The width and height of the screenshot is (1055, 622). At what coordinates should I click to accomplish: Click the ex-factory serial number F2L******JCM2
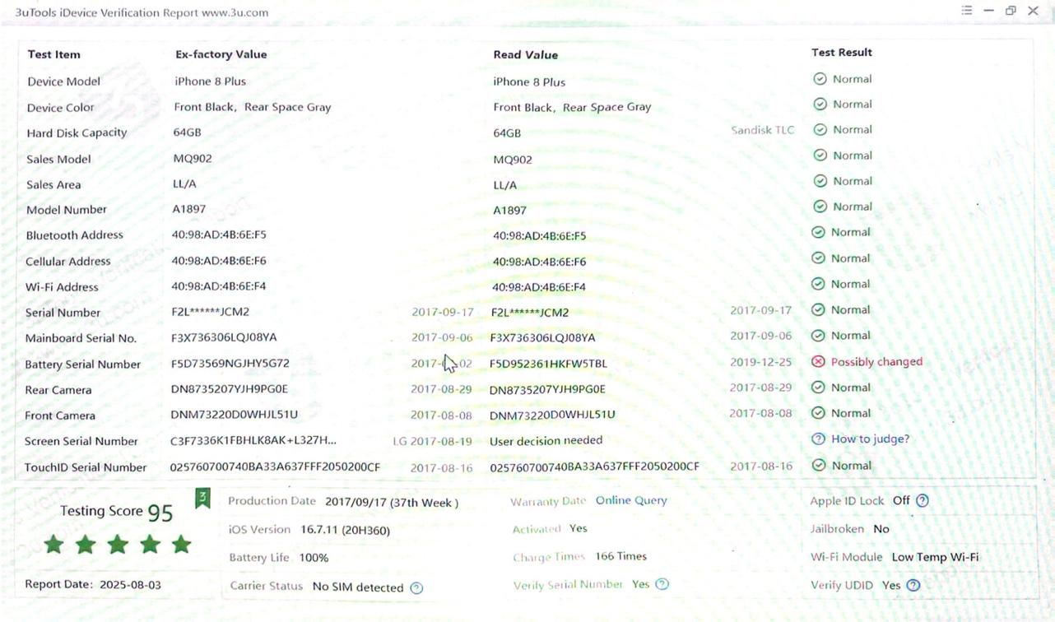(x=211, y=312)
